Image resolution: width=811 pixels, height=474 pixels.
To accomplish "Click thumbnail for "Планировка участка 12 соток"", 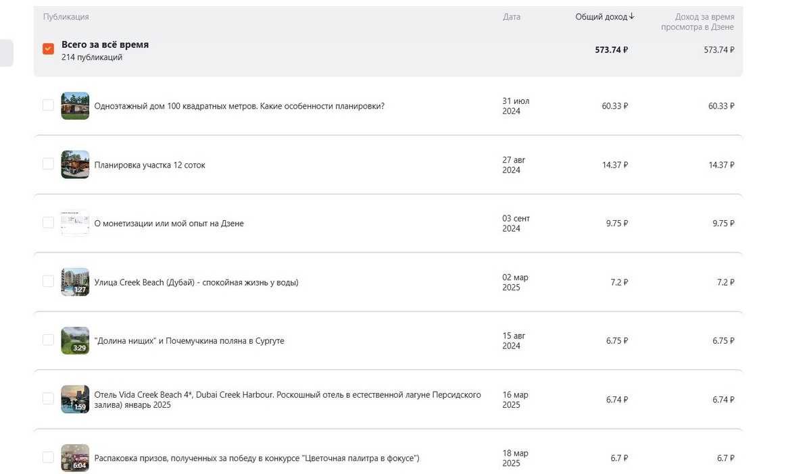I will coord(75,165).
